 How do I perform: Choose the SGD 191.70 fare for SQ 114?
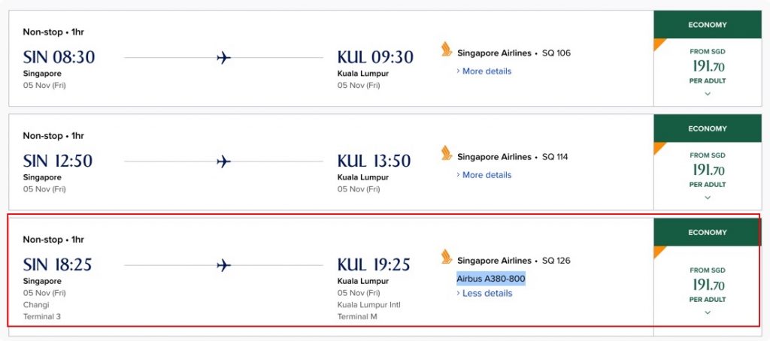pyautogui.click(x=707, y=170)
